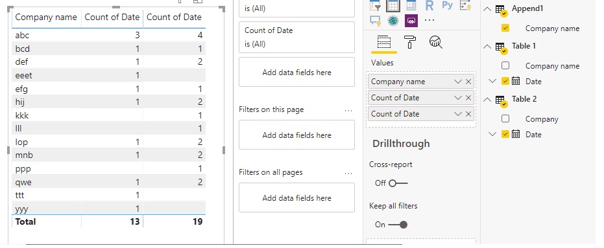Select the def company cell

(21, 62)
